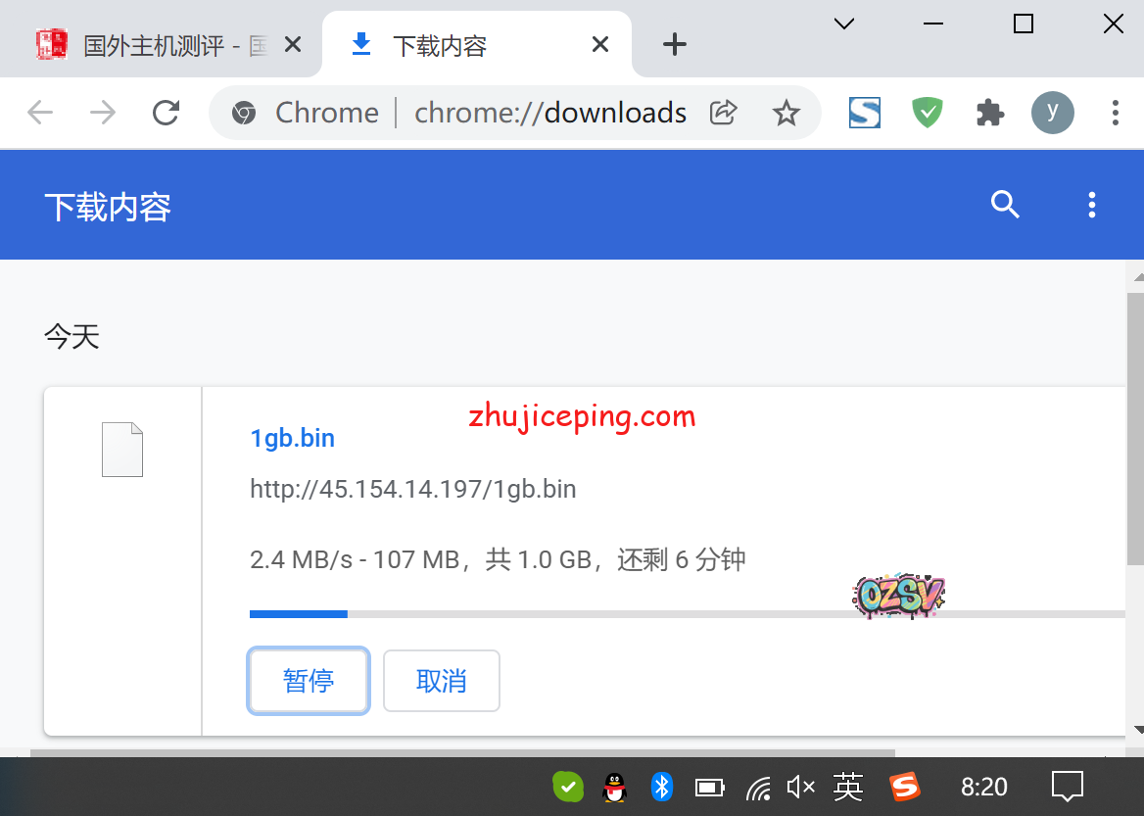This screenshot has height=816, width=1144.
Task: Open a new tab with plus button
Action: 675,44
